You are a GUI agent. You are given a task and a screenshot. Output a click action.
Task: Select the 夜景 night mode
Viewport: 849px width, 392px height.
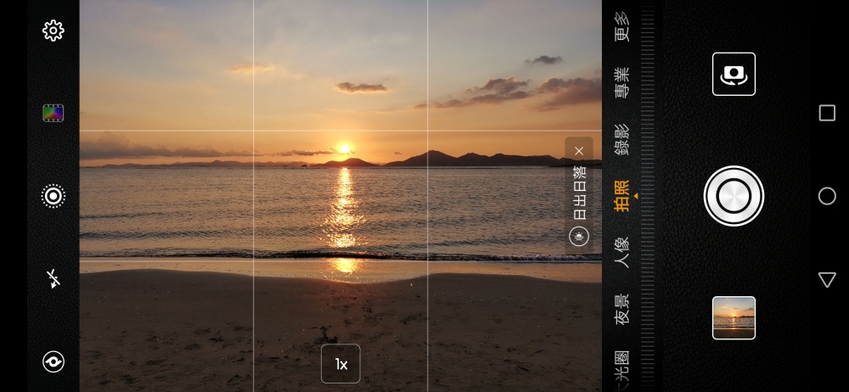pos(622,309)
